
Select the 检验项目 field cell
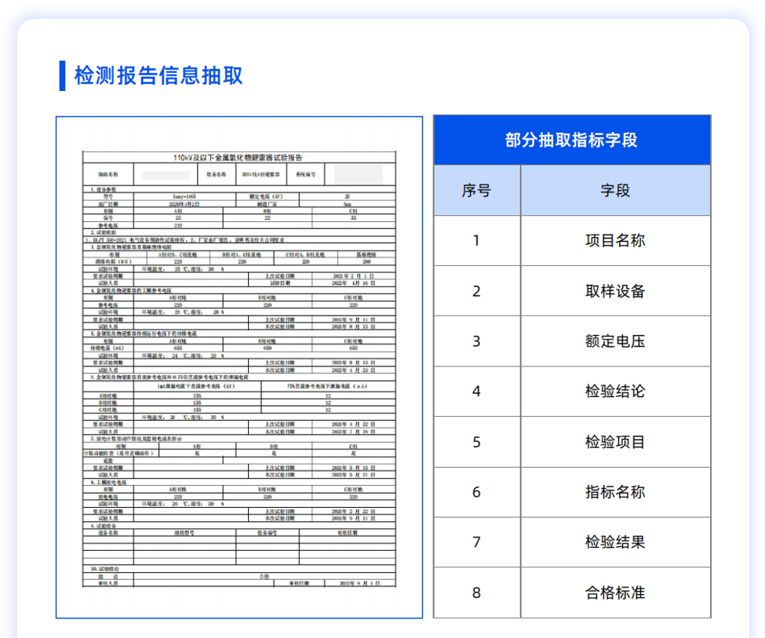pyautogui.click(x=615, y=442)
